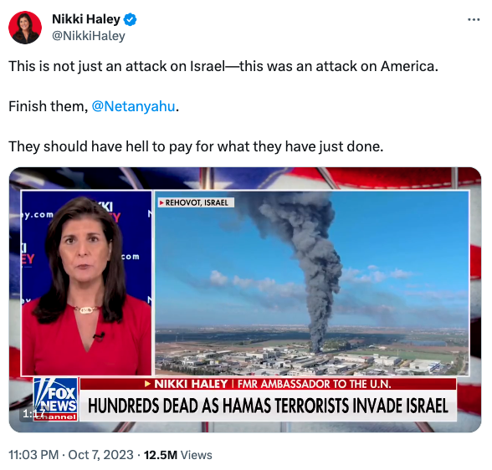The image size is (492, 470).
Task: Open the @Netanyahu mention link
Action: point(133,106)
